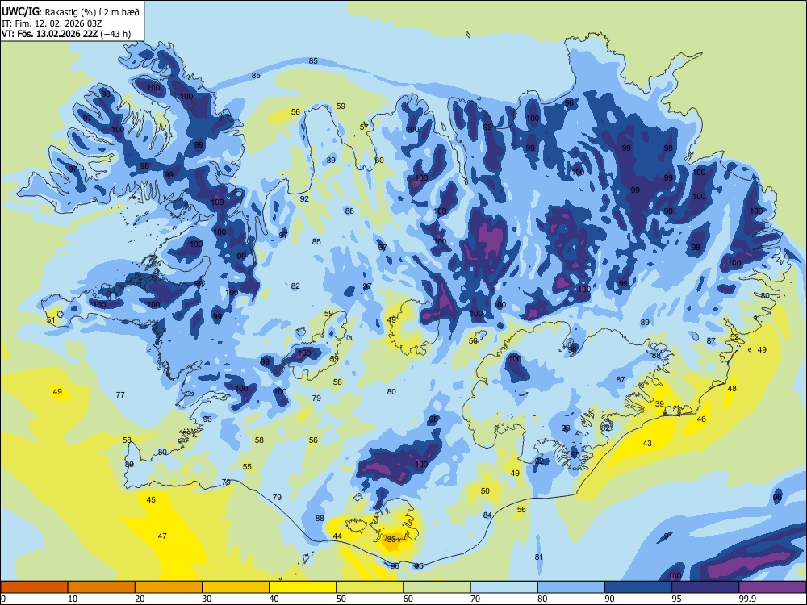
Task: Click the legend tick label '10'
Action: click(73, 599)
